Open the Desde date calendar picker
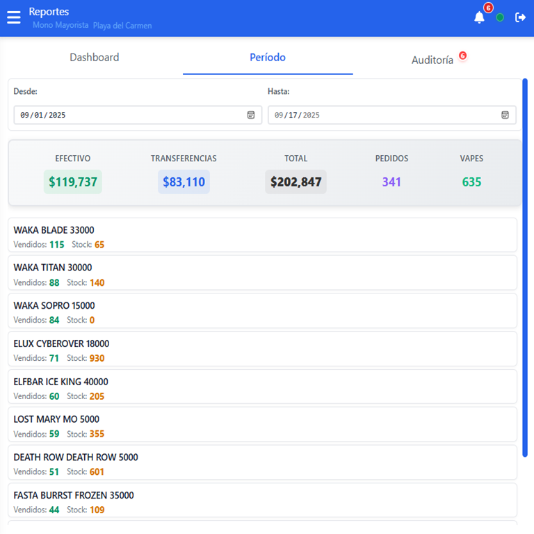This screenshot has width=534, height=534. 251,115
